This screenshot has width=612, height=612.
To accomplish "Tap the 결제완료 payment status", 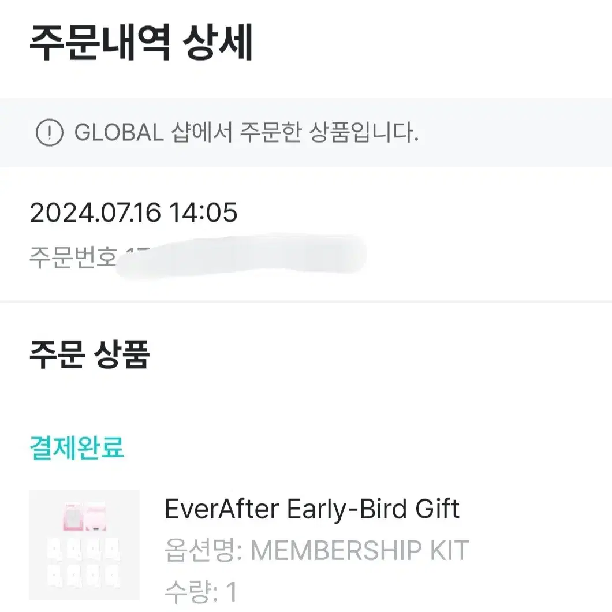I will (76, 447).
